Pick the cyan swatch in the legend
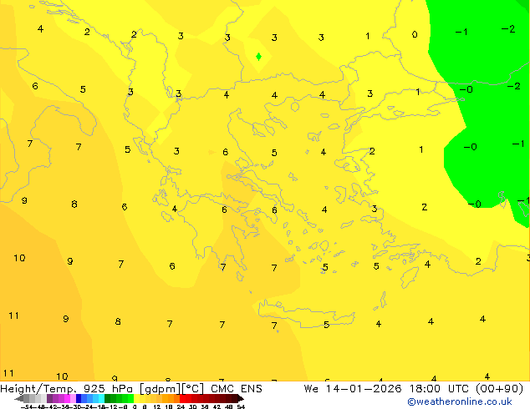The height and width of the screenshot is (409, 530). click(x=101, y=398)
